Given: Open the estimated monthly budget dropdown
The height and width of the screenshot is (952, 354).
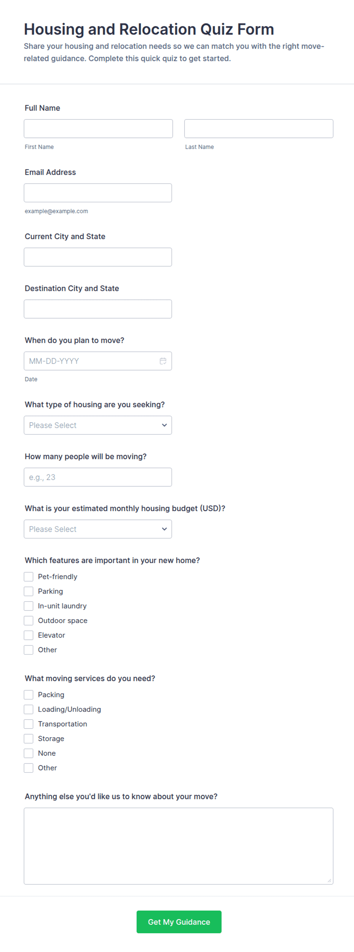Looking at the screenshot, I should tap(98, 529).
